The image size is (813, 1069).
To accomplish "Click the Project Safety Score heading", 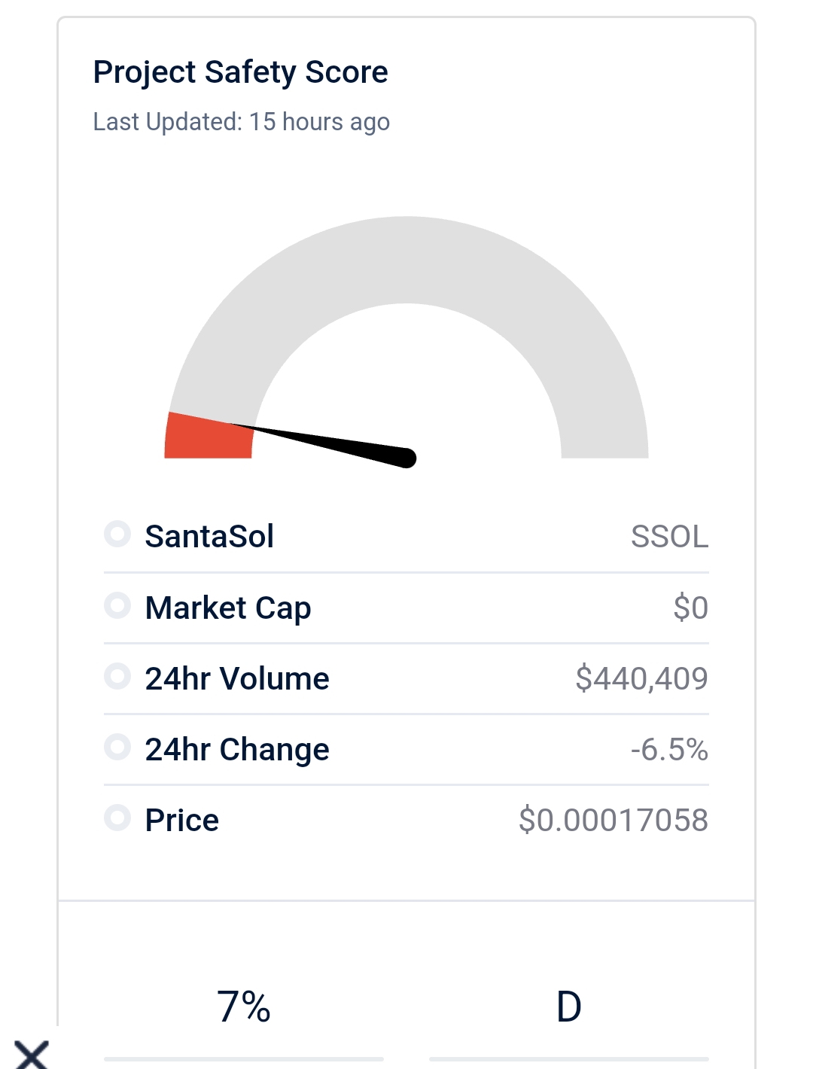I will (240, 72).
